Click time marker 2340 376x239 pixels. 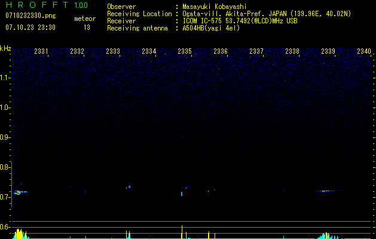pos(364,51)
